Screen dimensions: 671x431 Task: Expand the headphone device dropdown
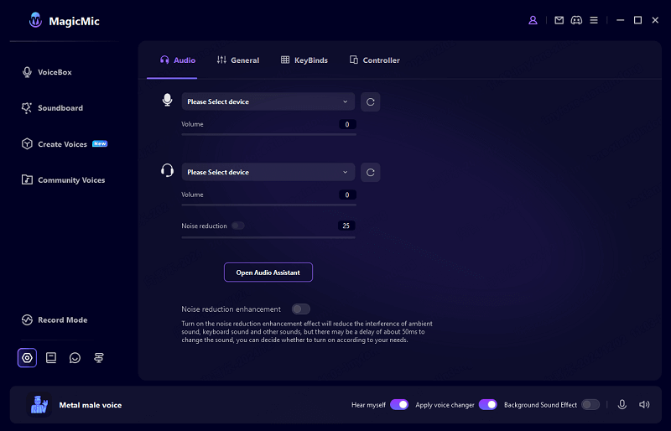pos(268,172)
